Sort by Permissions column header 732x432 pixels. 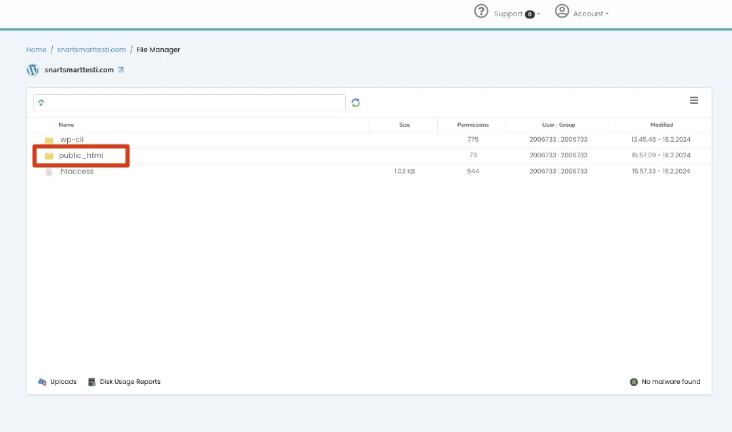pos(473,125)
